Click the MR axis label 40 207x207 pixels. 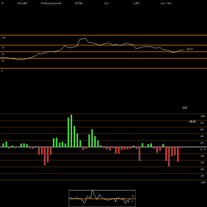click(202, 136)
